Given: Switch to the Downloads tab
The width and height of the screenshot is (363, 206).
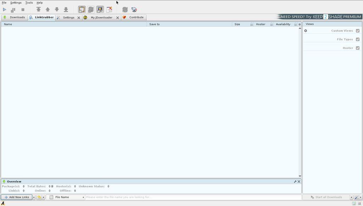Looking at the screenshot, I should point(14,17).
